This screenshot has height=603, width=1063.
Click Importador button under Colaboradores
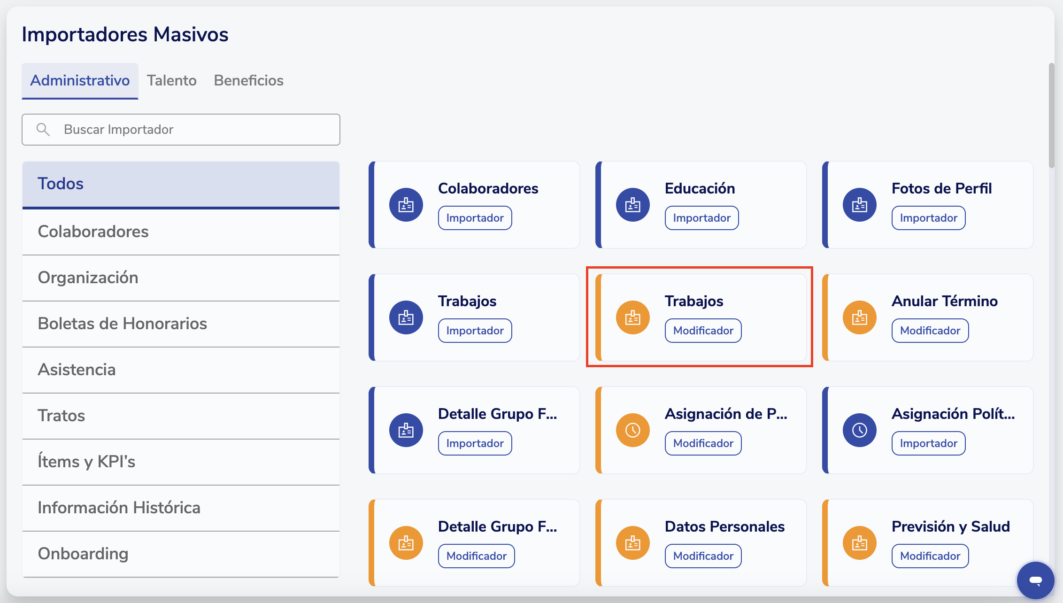click(475, 218)
